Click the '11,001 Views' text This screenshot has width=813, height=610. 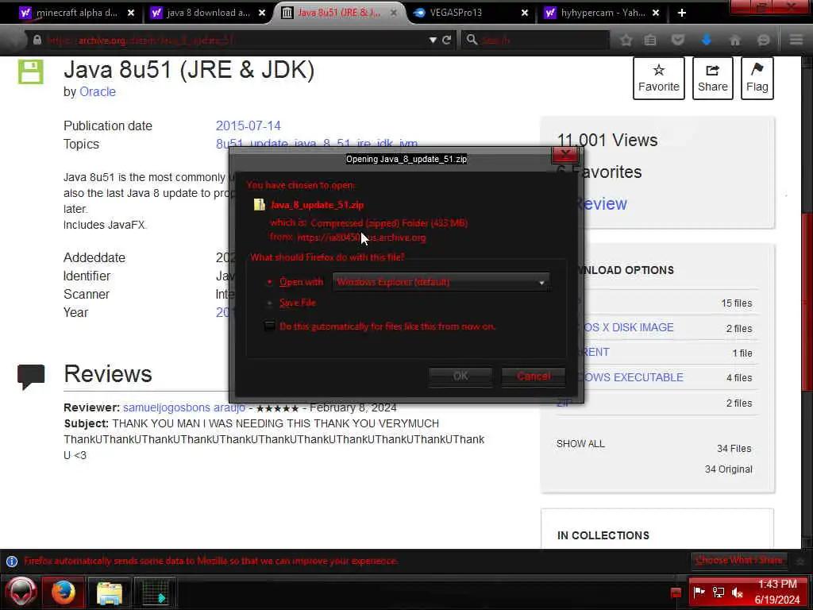[x=607, y=140]
